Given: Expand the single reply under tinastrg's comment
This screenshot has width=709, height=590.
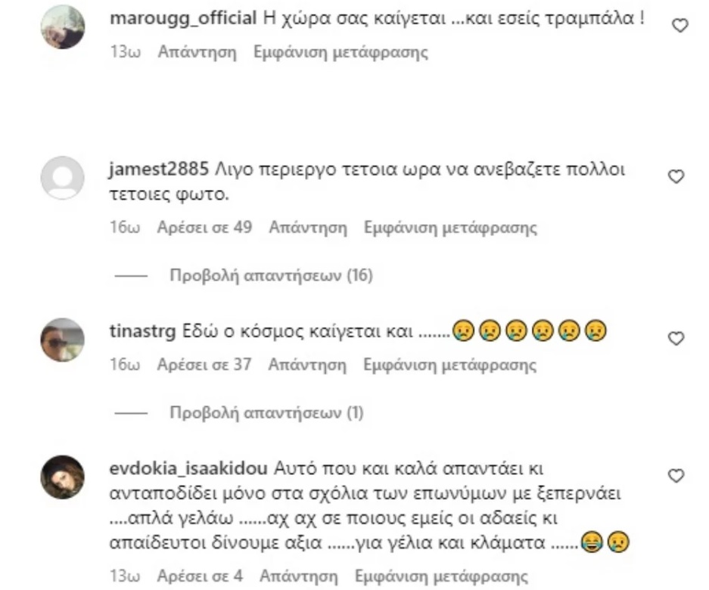Looking at the screenshot, I should click(266, 413).
